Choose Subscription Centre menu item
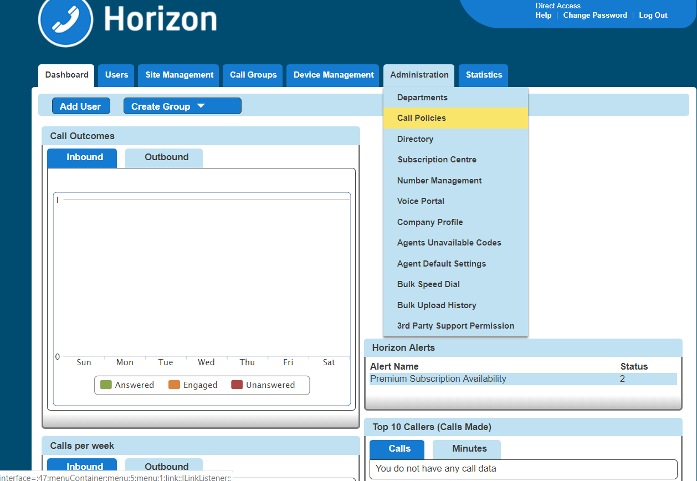 (x=455, y=160)
